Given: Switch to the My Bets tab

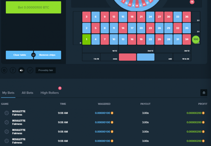Looking at the screenshot, I should point(8,93).
